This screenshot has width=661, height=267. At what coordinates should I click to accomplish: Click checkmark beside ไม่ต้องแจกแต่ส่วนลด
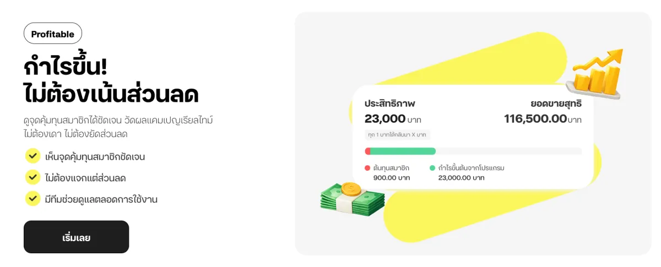[x=33, y=177]
